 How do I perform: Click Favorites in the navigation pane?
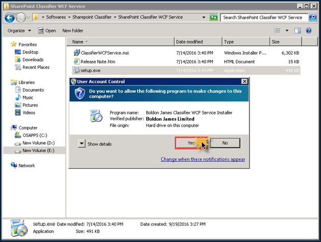click(28, 44)
